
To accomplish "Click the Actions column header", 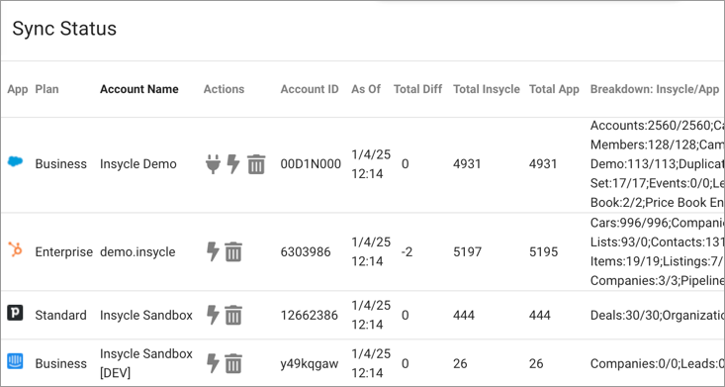I will (x=224, y=89).
